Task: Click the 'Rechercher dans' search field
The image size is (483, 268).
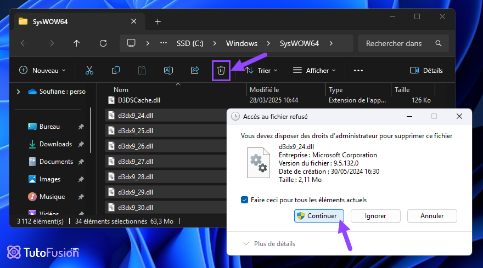Action: pos(403,43)
